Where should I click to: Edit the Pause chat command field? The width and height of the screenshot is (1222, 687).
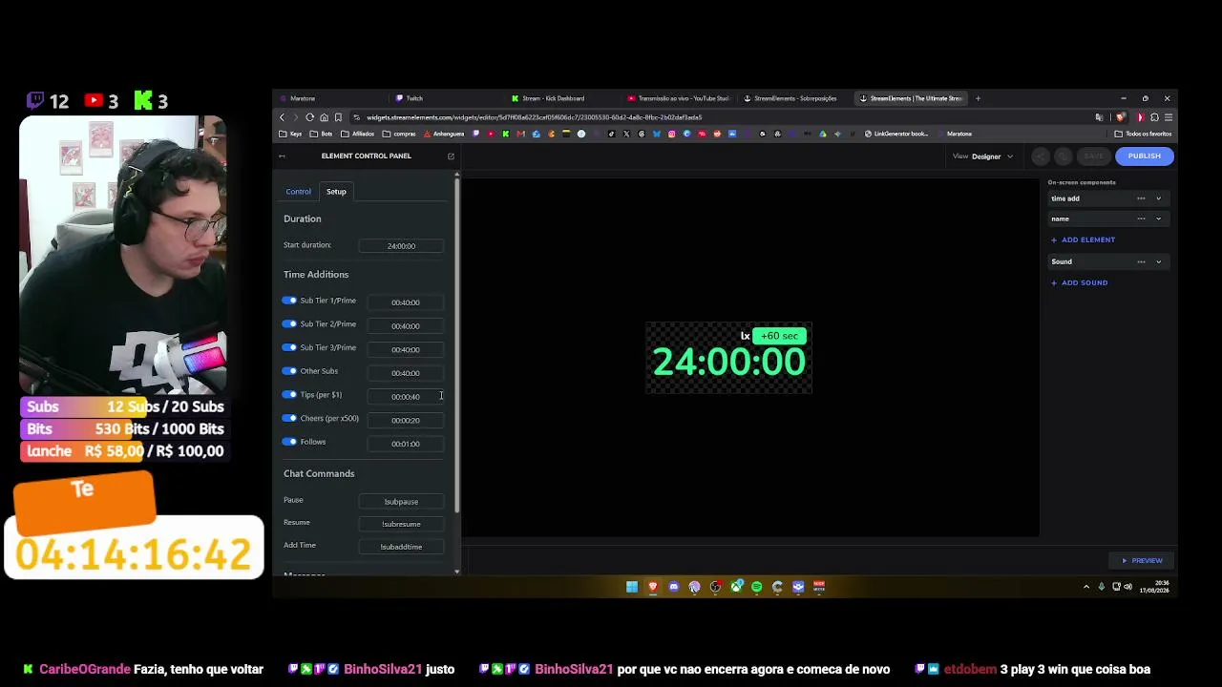pyautogui.click(x=401, y=502)
